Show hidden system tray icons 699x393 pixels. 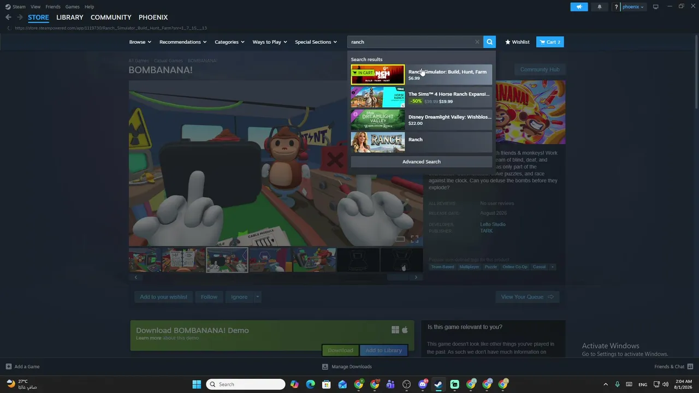[605, 384]
